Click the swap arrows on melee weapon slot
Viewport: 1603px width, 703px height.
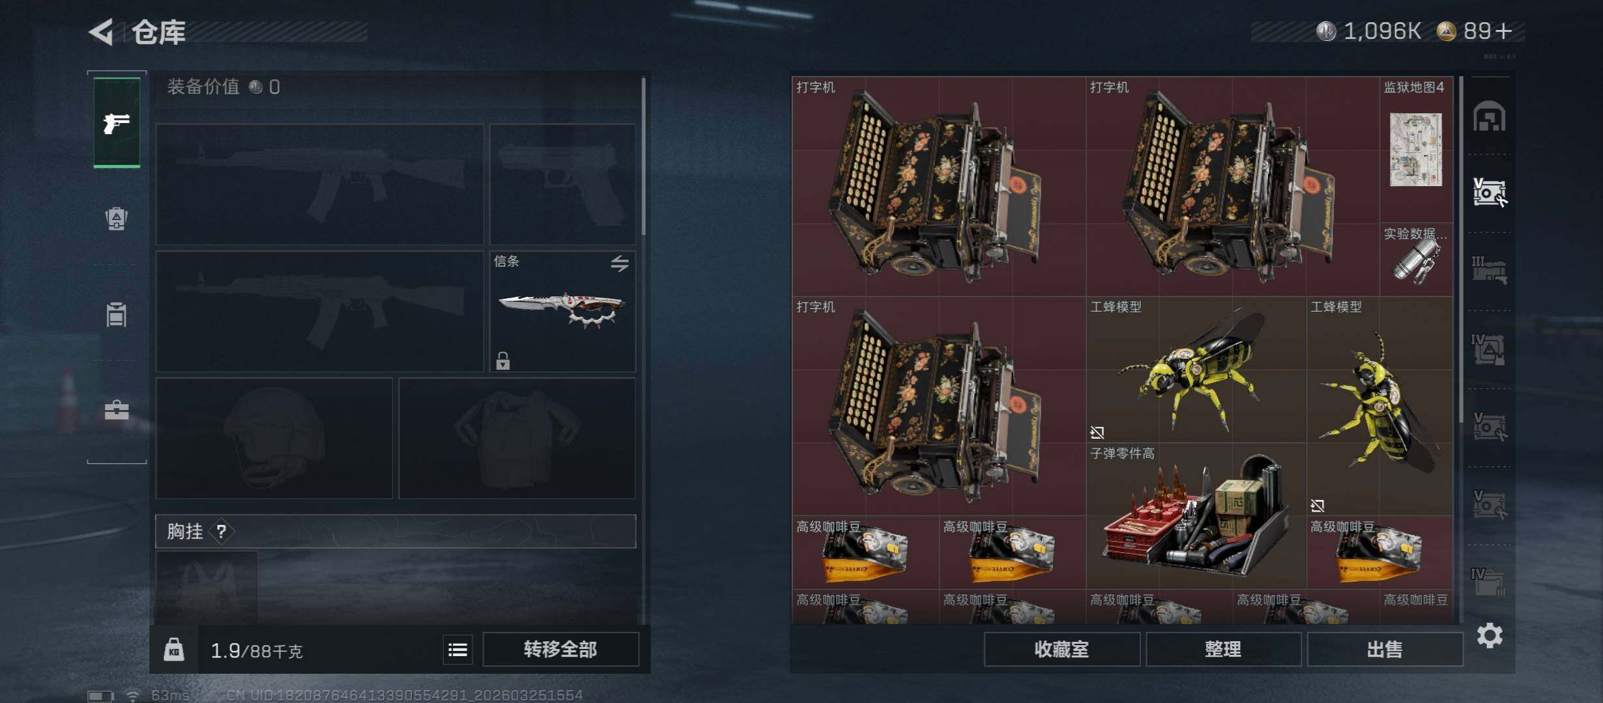coord(620,263)
